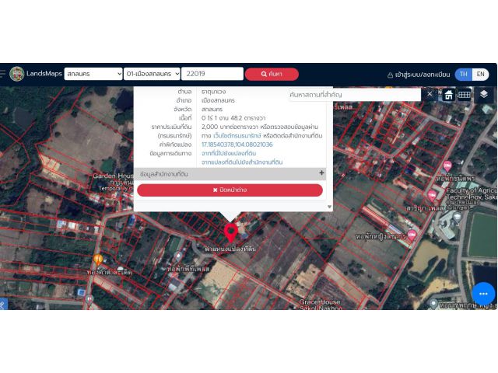Screen dimensions: 498x373
Task: Switch language to TH
Action: (x=464, y=75)
